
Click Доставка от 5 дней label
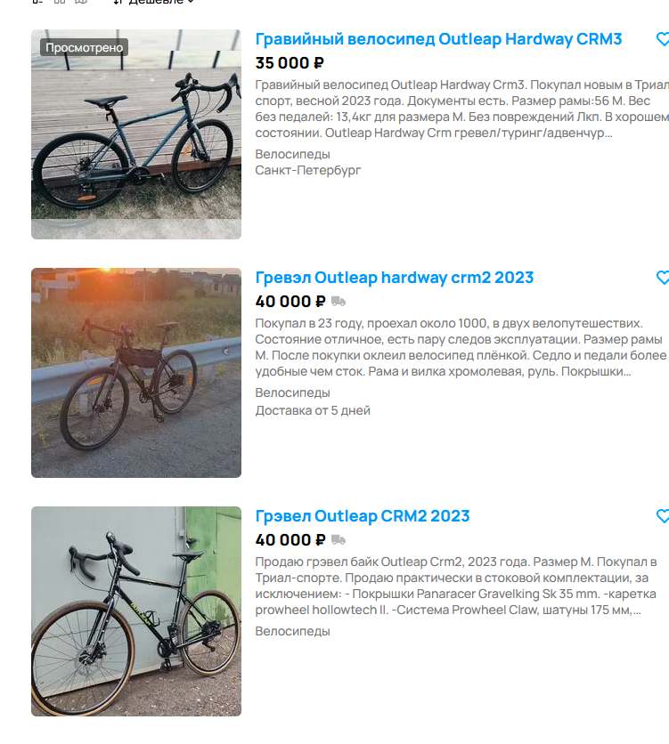point(313,410)
